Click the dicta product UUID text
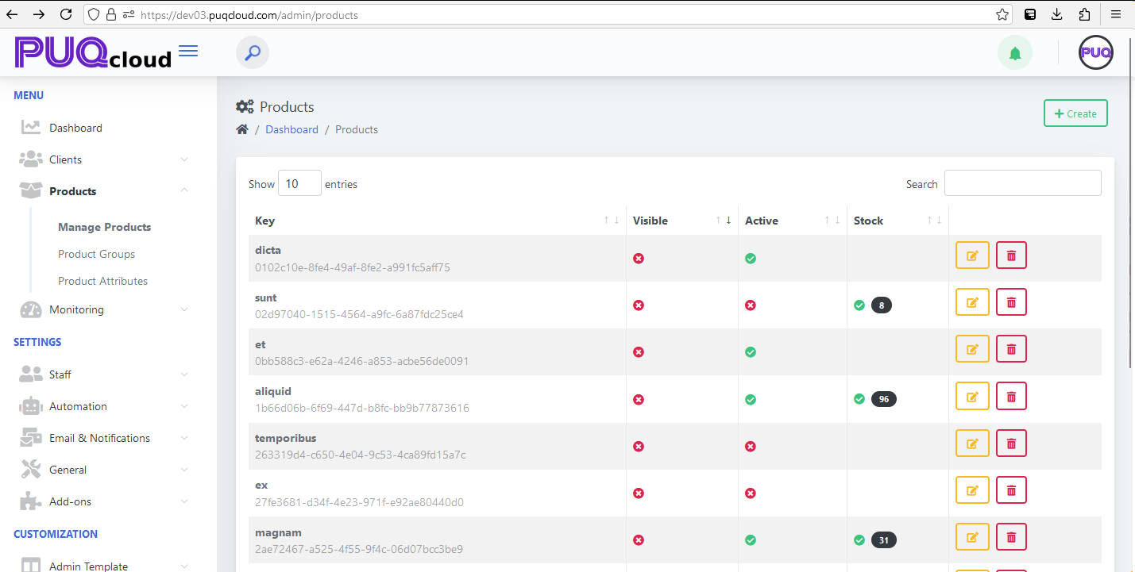The height and width of the screenshot is (572, 1135). coord(353,267)
